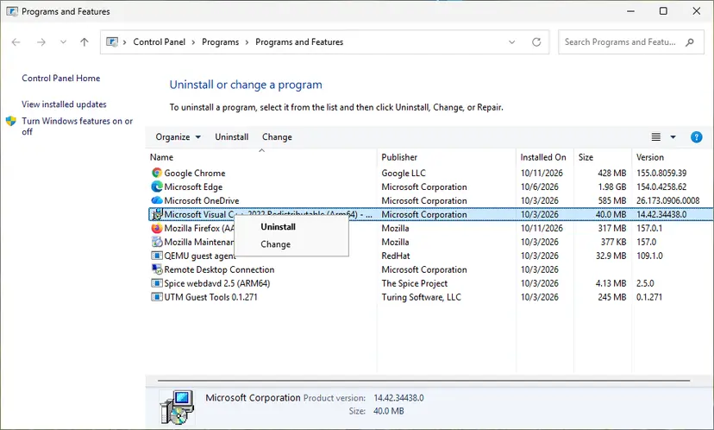Open Turn Windows features on or off
The image size is (714, 430).
[x=77, y=126]
